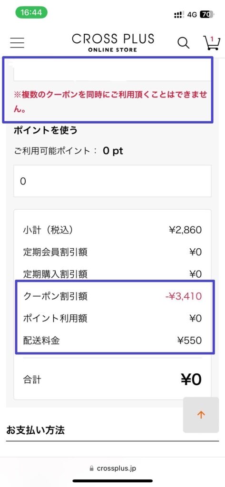This screenshot has width=225, height=487.
Task: Tap the green 16:44 time pill
Action: pos(31,12)
